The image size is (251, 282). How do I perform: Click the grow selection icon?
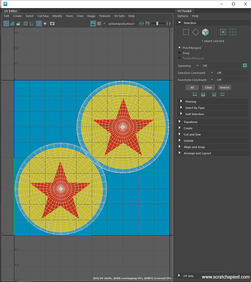214,94
